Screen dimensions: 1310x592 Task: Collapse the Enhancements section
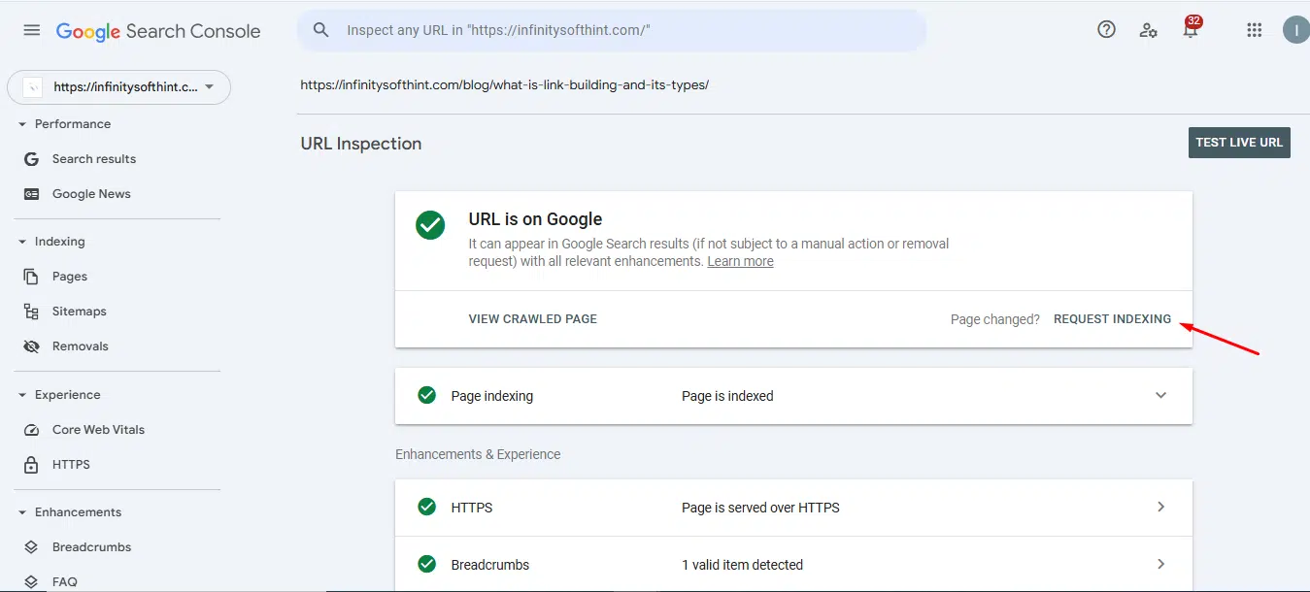click(21, 512)
